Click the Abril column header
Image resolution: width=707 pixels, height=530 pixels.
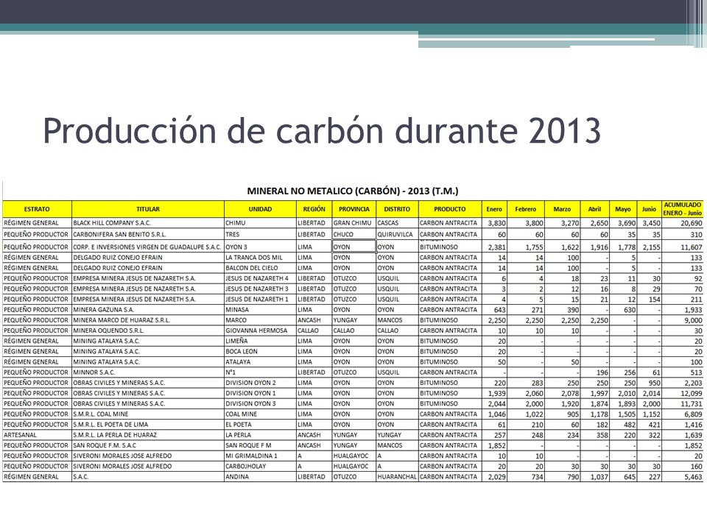595,209
